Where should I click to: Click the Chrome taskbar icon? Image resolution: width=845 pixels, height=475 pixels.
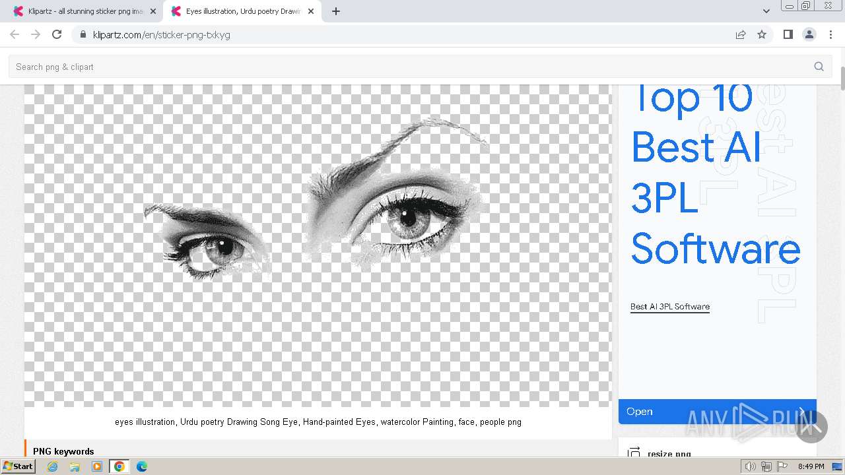pos(119,466)
